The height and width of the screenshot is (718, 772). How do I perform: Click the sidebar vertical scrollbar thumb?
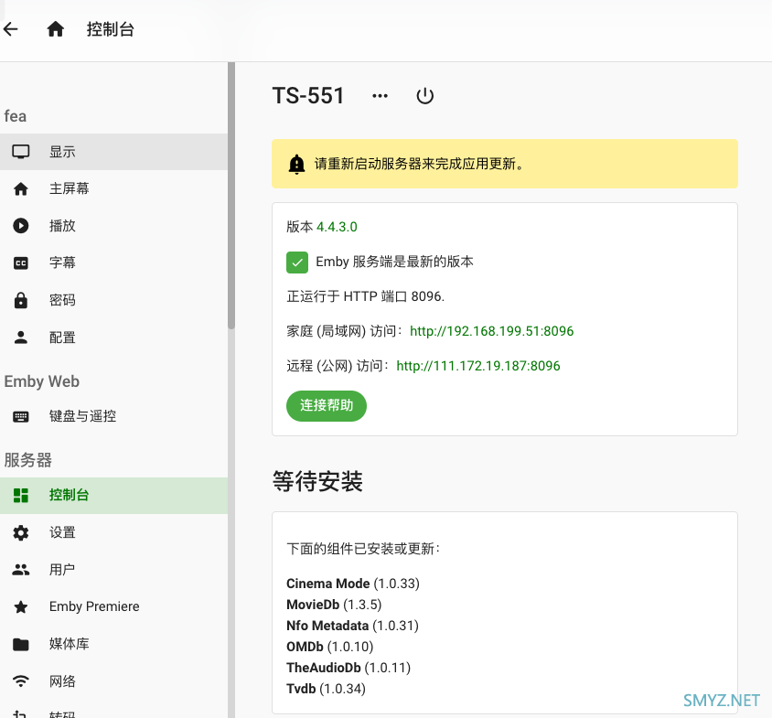[231, 196]
